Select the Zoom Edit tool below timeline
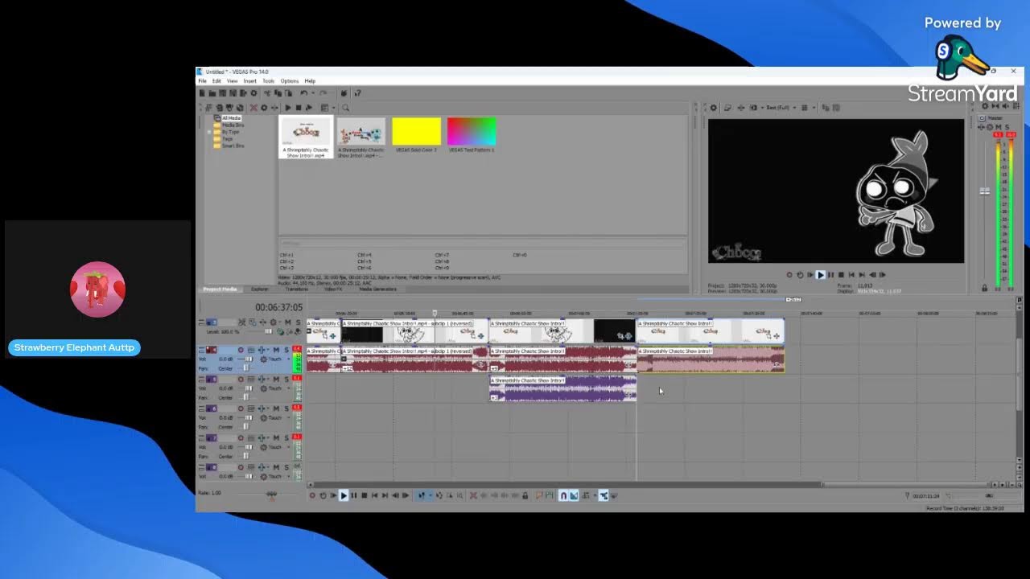This screenshot has width=1030, height=579. pos(459,495)
